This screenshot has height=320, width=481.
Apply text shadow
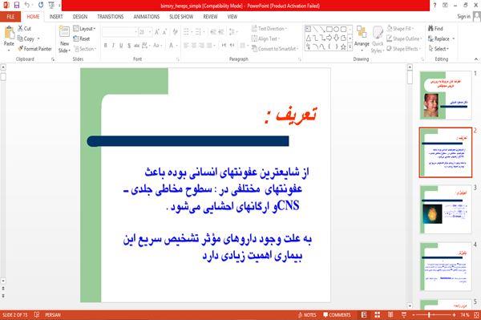pyautogui.click(x=129, y=46)
